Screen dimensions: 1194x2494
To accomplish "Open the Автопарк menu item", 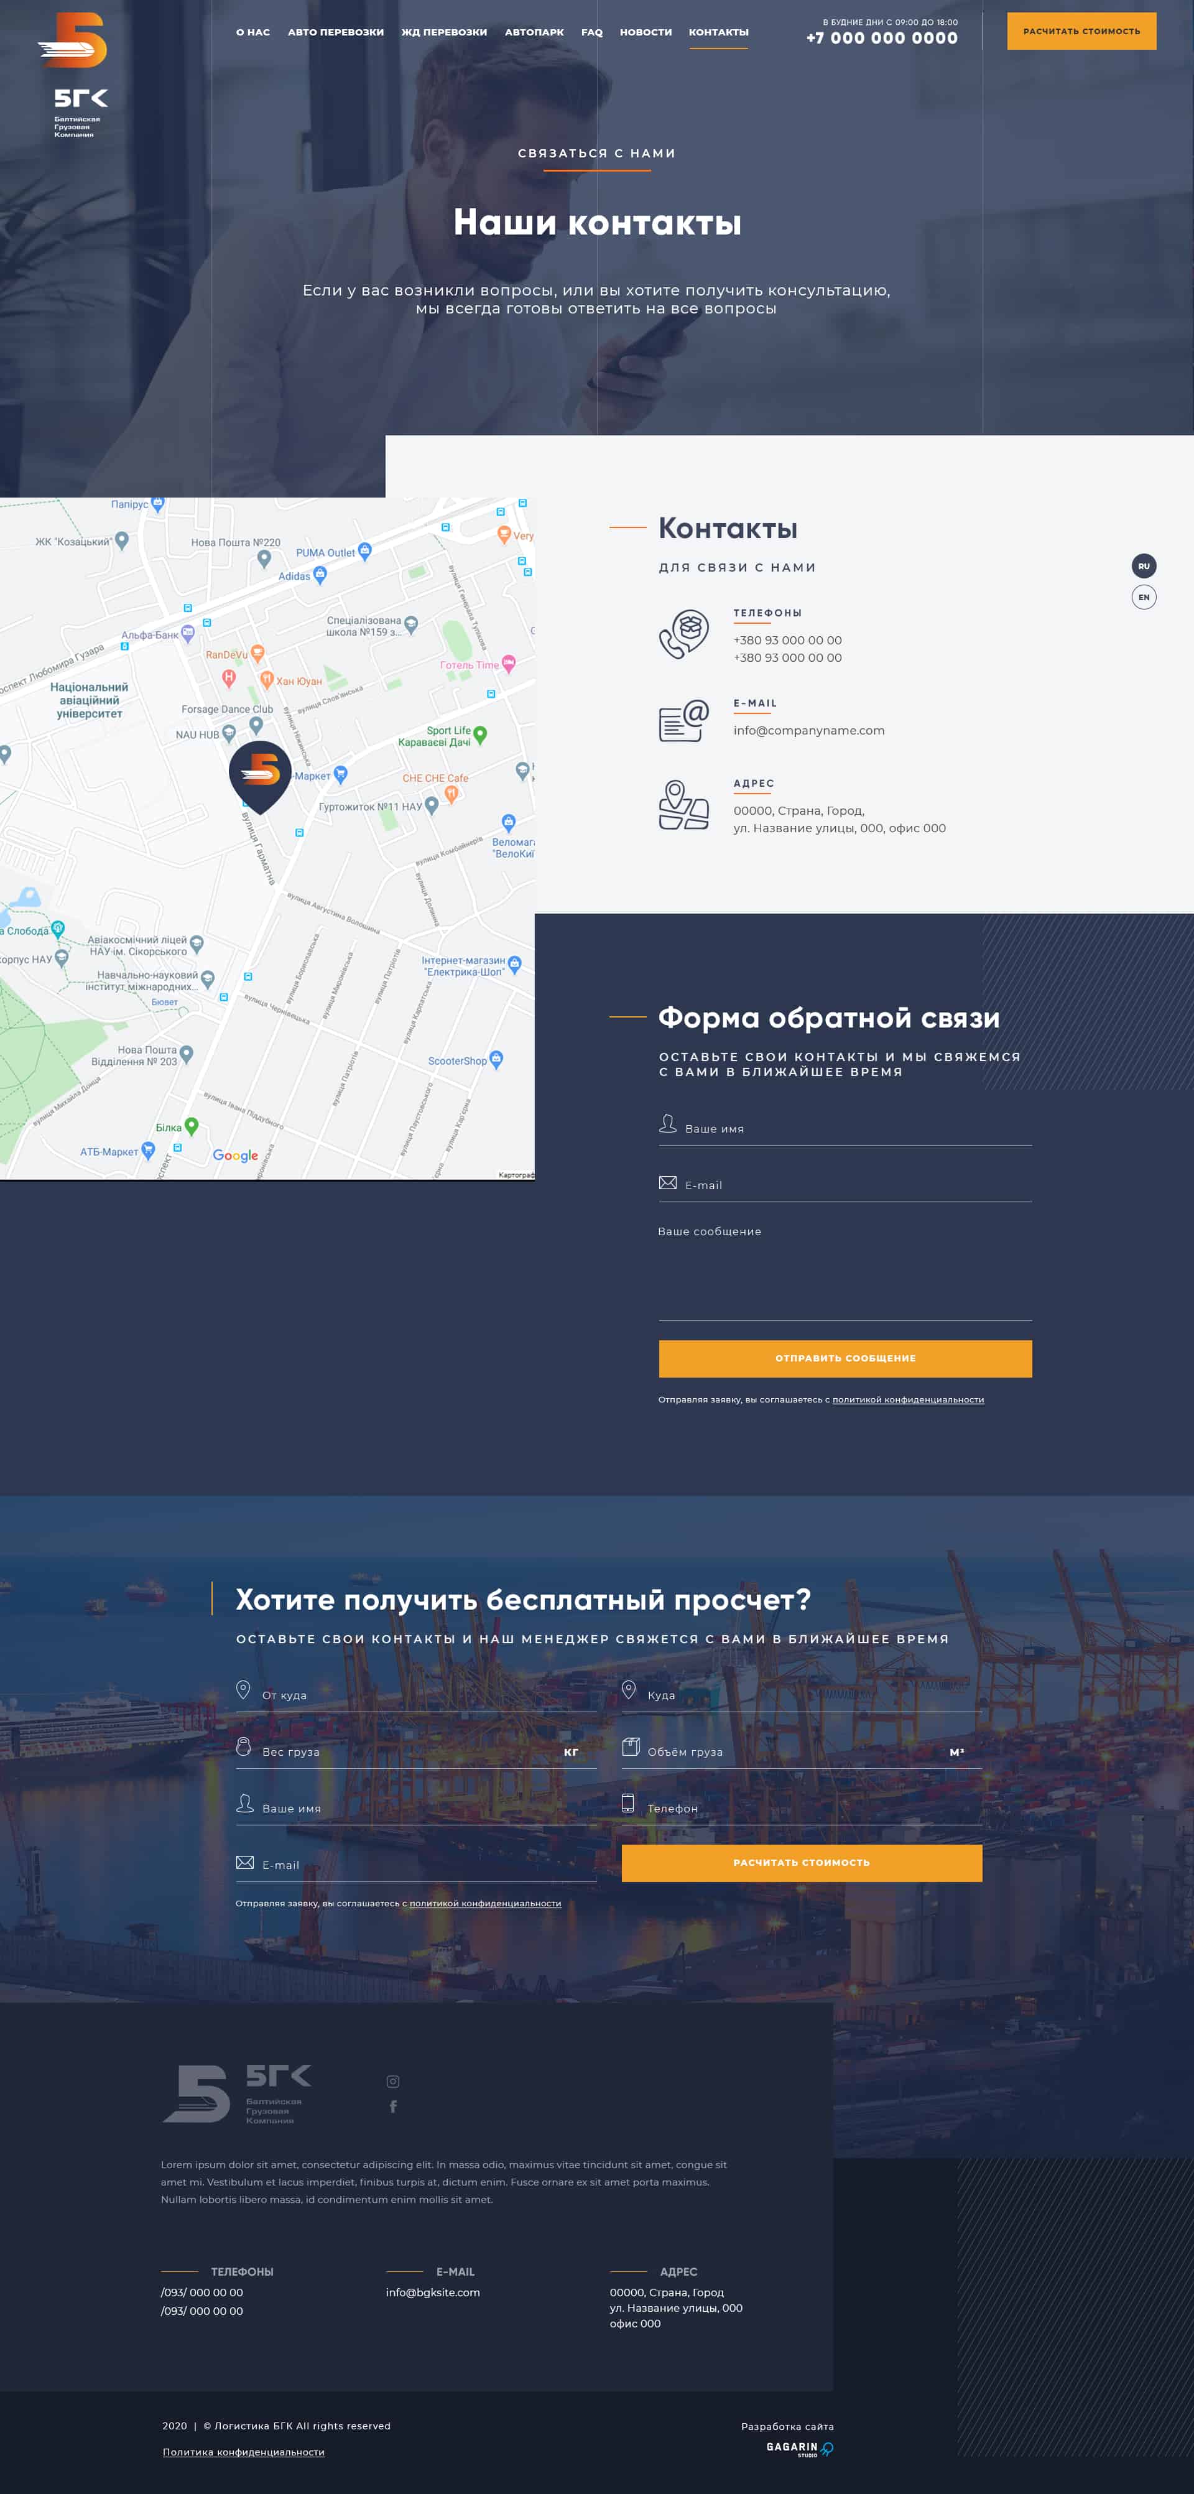I will tap(534, 32).
